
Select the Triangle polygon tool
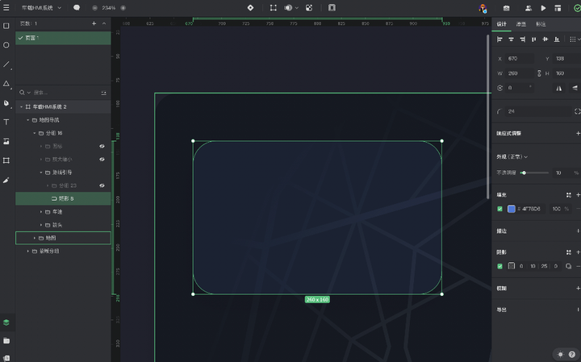coord(6,84)
